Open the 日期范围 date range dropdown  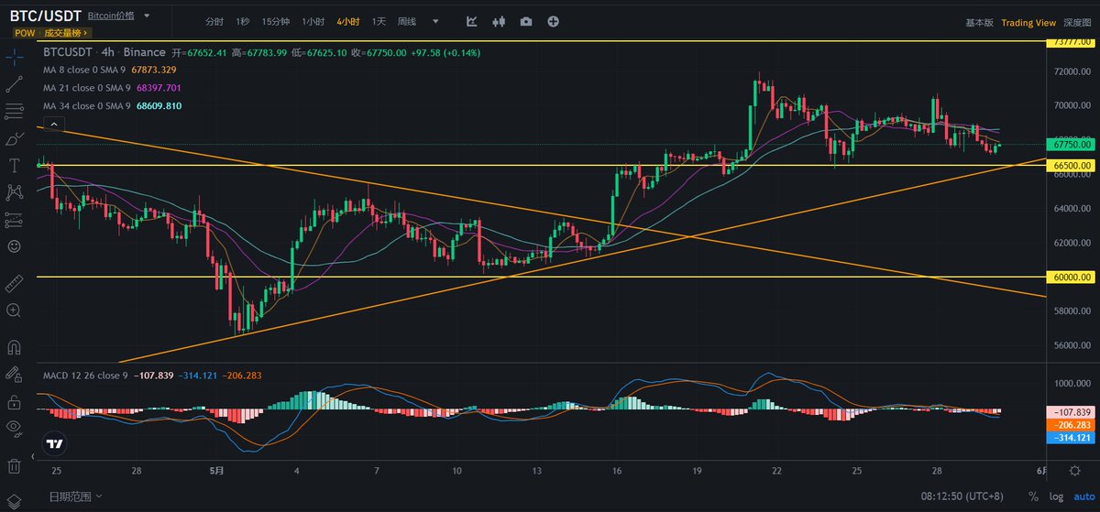point(75,496)
